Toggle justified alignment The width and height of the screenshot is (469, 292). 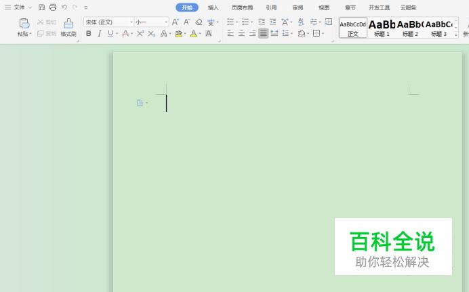point(263,33)
